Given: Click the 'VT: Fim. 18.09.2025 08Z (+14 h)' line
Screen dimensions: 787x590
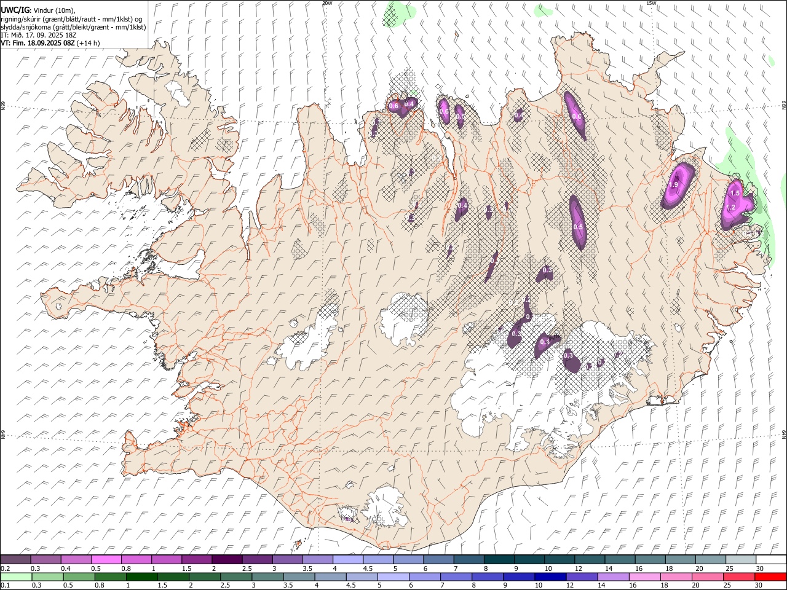Looking at the screenshot, I should pos(50,43).
